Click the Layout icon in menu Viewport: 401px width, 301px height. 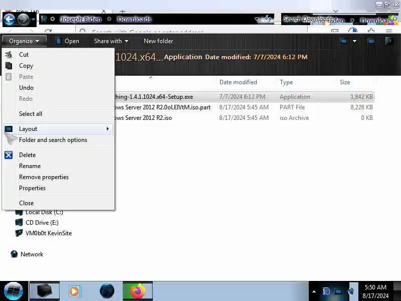click(9, 129)
